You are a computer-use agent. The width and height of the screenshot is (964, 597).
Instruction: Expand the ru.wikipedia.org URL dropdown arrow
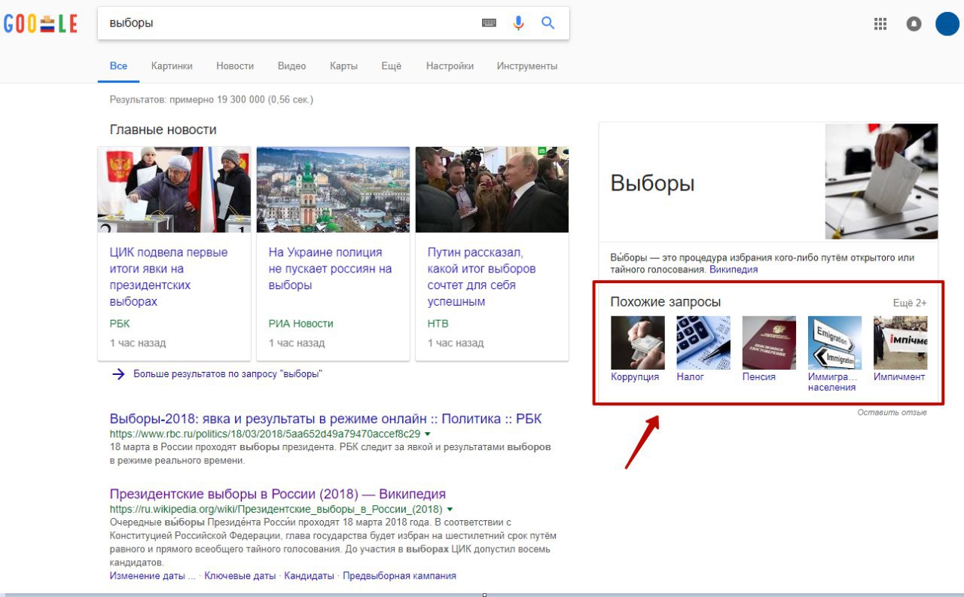(x=450, y=510)
